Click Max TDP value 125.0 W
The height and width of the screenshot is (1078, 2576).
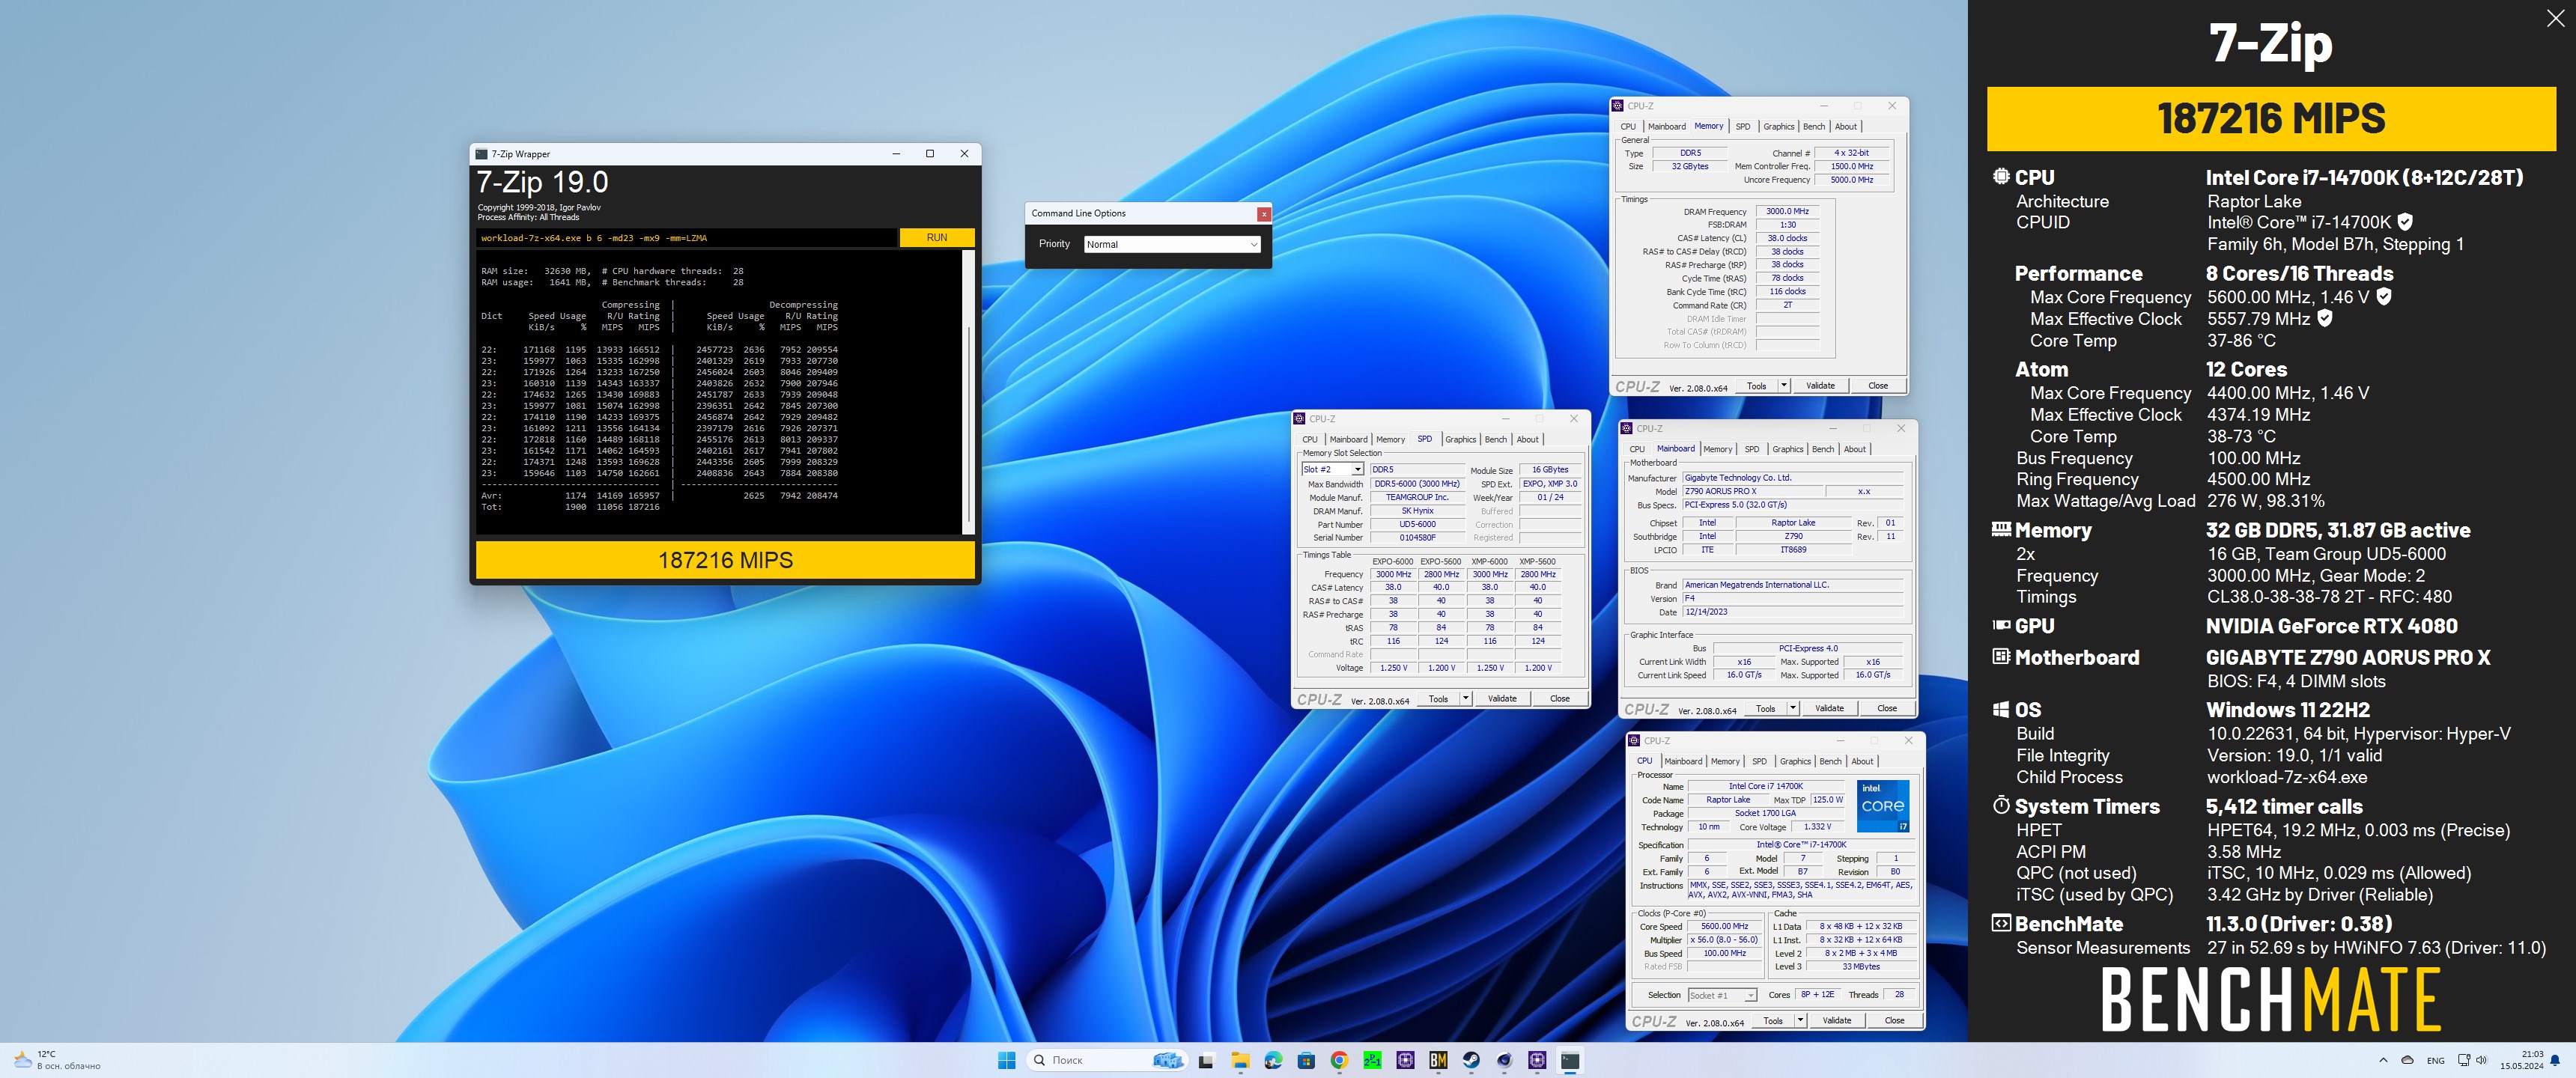pyautogui.click(x=1828, y=800)
